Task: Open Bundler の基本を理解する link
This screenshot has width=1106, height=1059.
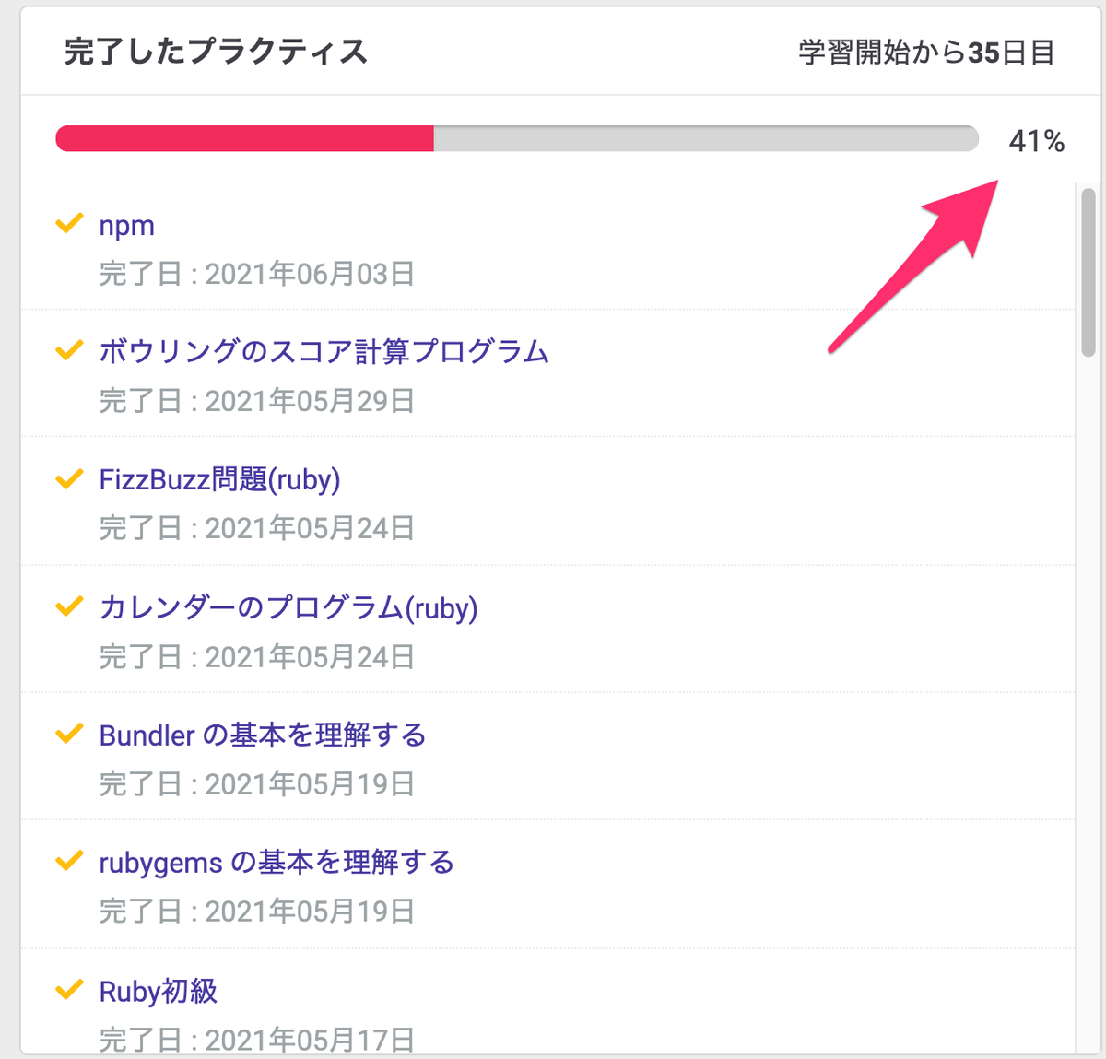Action: point(262,735)
